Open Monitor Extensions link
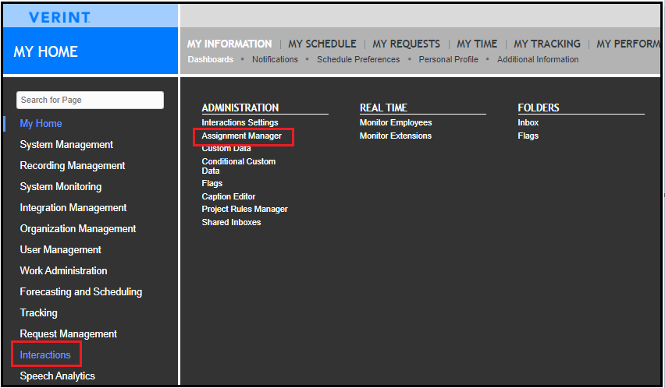Viewport: 665px width, 388px height. (x=396, y=136)
